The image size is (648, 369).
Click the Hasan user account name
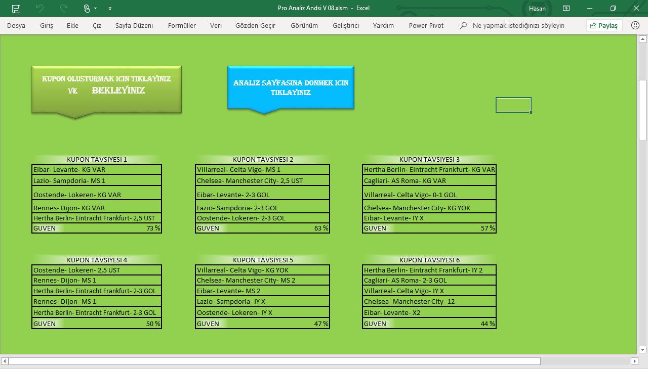[x=537, y=9]
